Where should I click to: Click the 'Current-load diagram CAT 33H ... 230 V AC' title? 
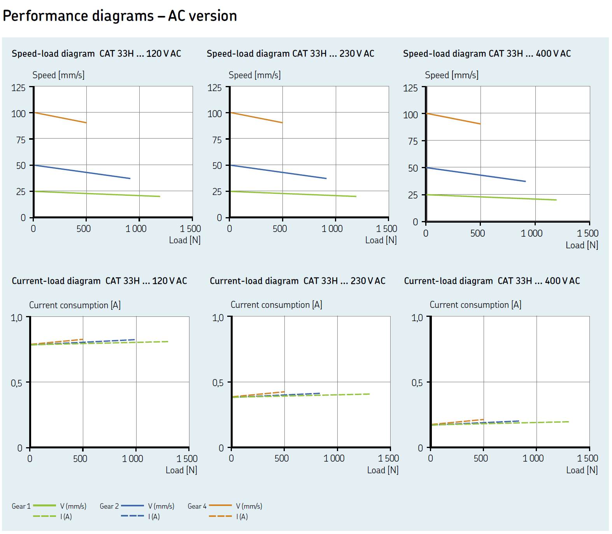pos(297,281)
